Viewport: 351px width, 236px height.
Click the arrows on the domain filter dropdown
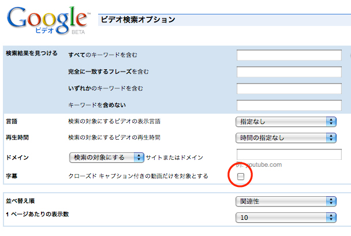[x=139, y=158]
